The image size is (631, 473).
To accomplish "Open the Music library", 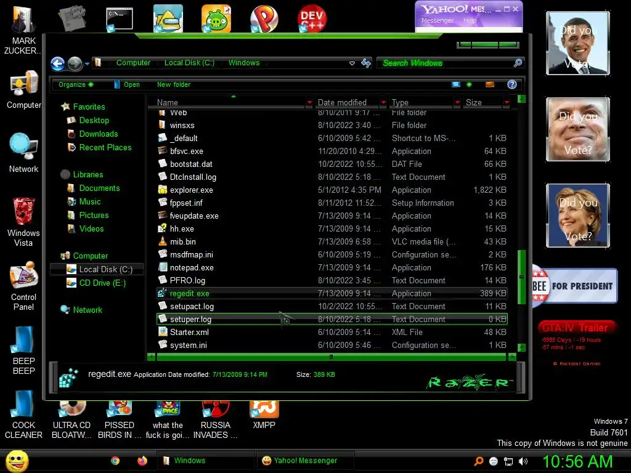I will [x=89, y=202].
